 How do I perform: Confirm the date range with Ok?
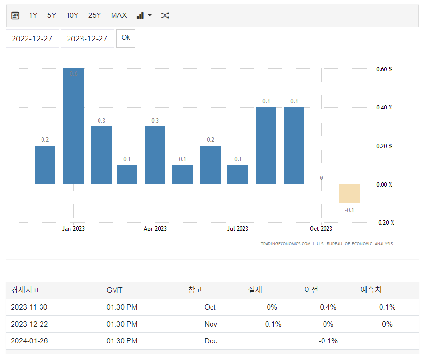pos(126,39)
